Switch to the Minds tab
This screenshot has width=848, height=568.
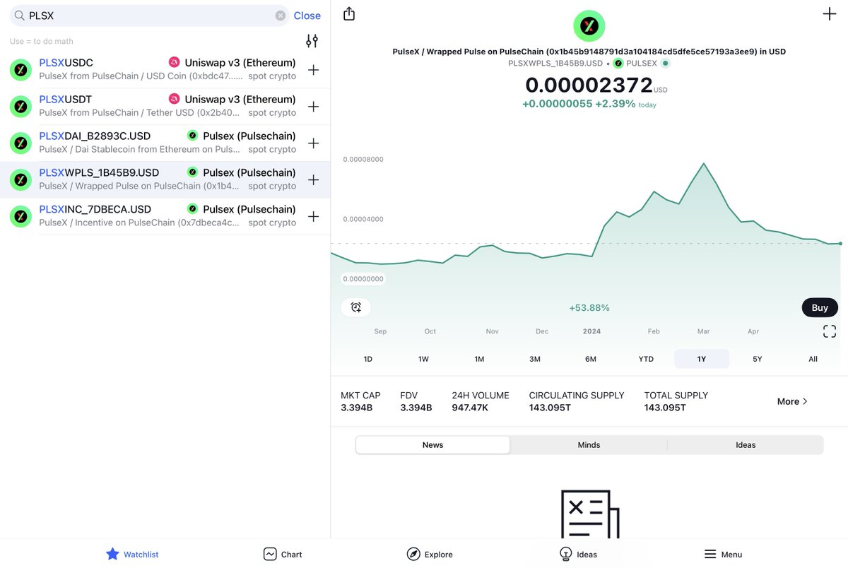pos(589,445)
